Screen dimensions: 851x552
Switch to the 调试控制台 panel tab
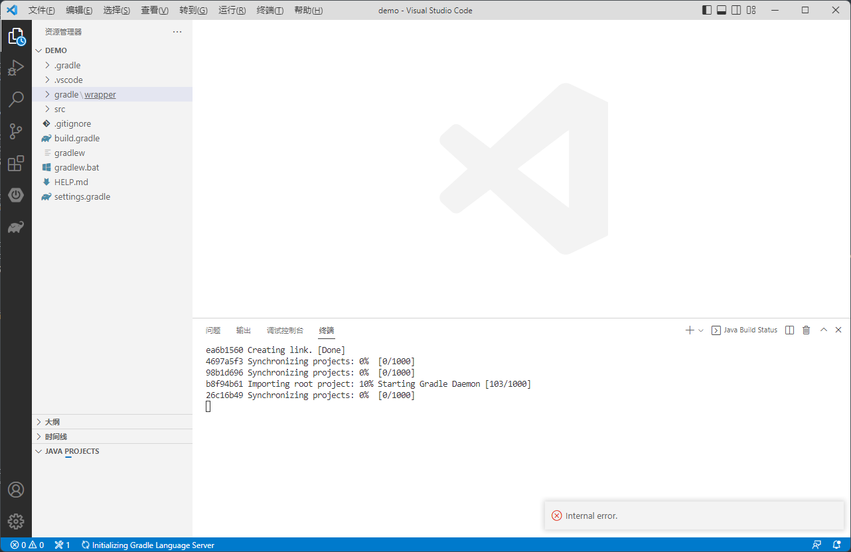click(x=285, y=330)
